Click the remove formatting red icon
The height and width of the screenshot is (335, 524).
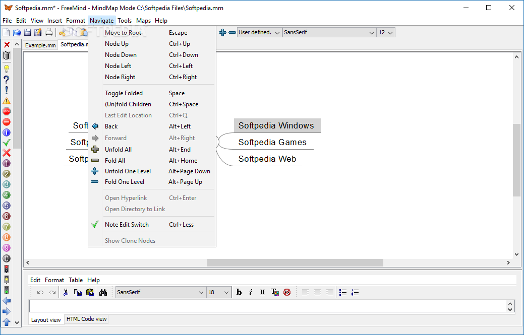pyautogui.click(x=287, y=292)
